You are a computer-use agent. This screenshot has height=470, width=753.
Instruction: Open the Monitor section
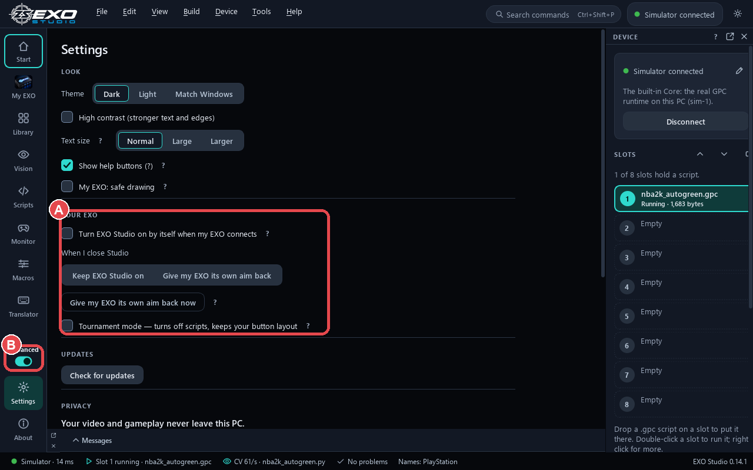[24, 233]
